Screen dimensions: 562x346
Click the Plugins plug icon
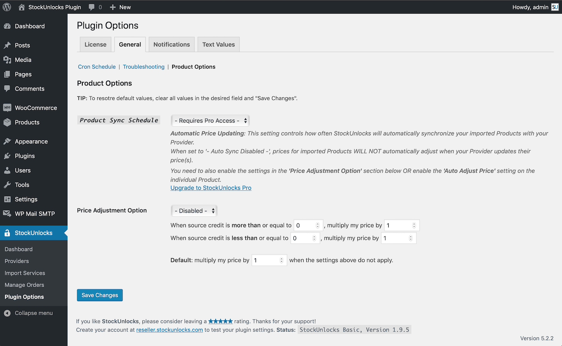pos(7,156)
